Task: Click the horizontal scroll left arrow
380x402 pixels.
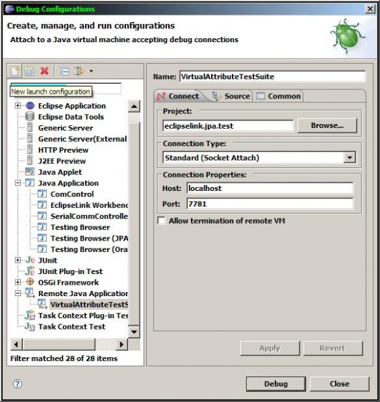Action: (16, 344)
